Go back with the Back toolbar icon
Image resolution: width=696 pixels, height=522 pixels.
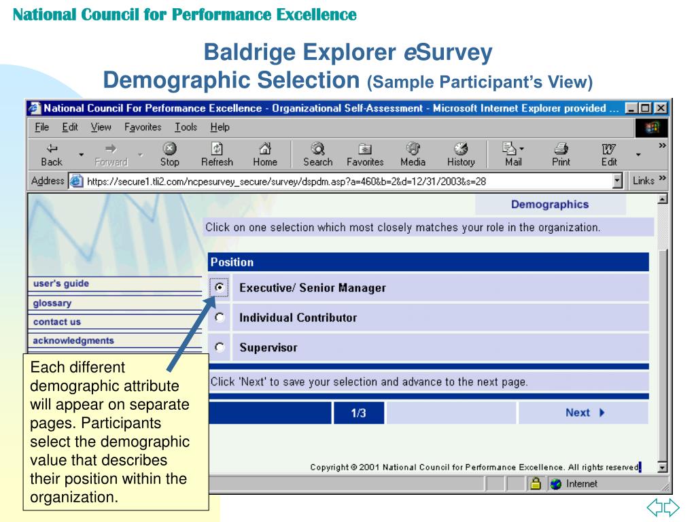pos(52,148)
